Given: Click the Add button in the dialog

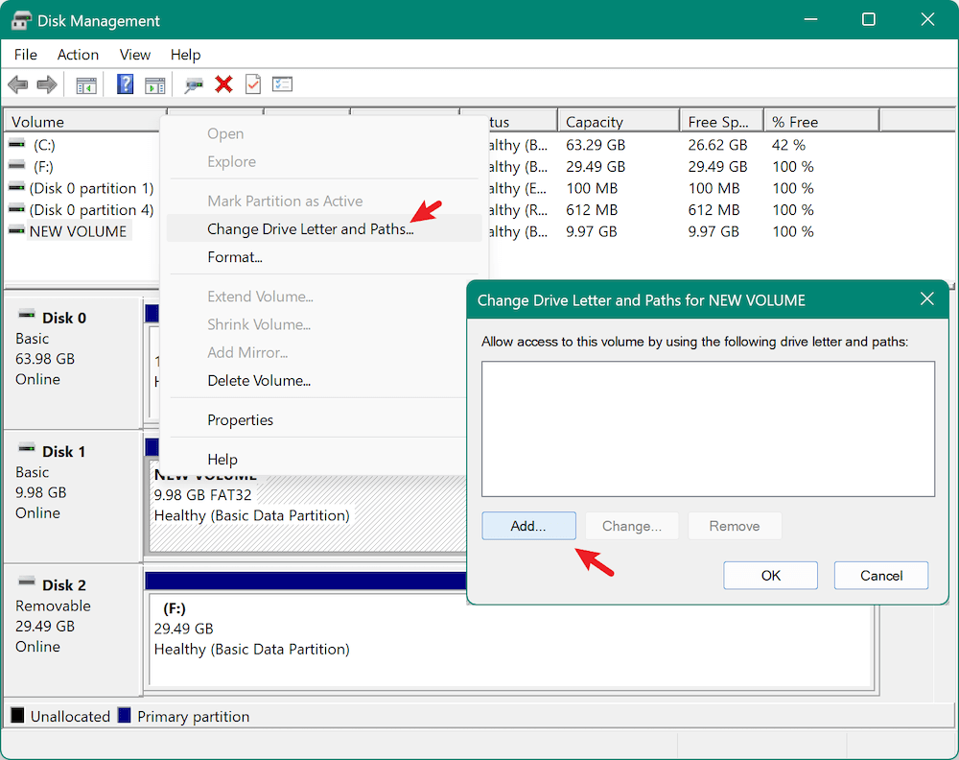Looking at the screenshot, I should tap(528, 525).
